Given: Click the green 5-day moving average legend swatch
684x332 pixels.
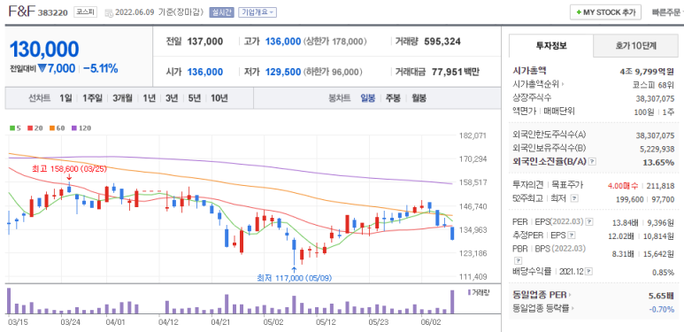Looking at the screenshot, I should click(12, 128).
